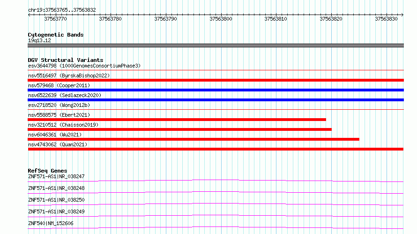Select the blue nsv579468 Cooper2011 bar

click(x=216, y=90)
